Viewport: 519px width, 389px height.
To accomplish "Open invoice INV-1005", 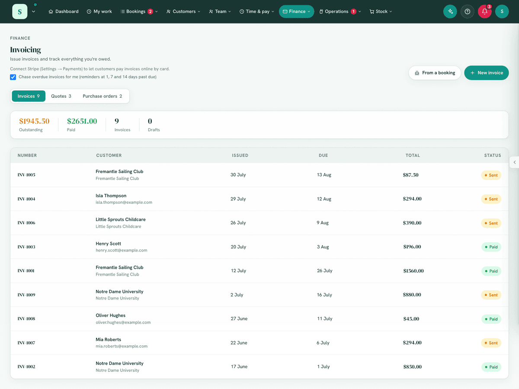I will (x=26, y=175).
